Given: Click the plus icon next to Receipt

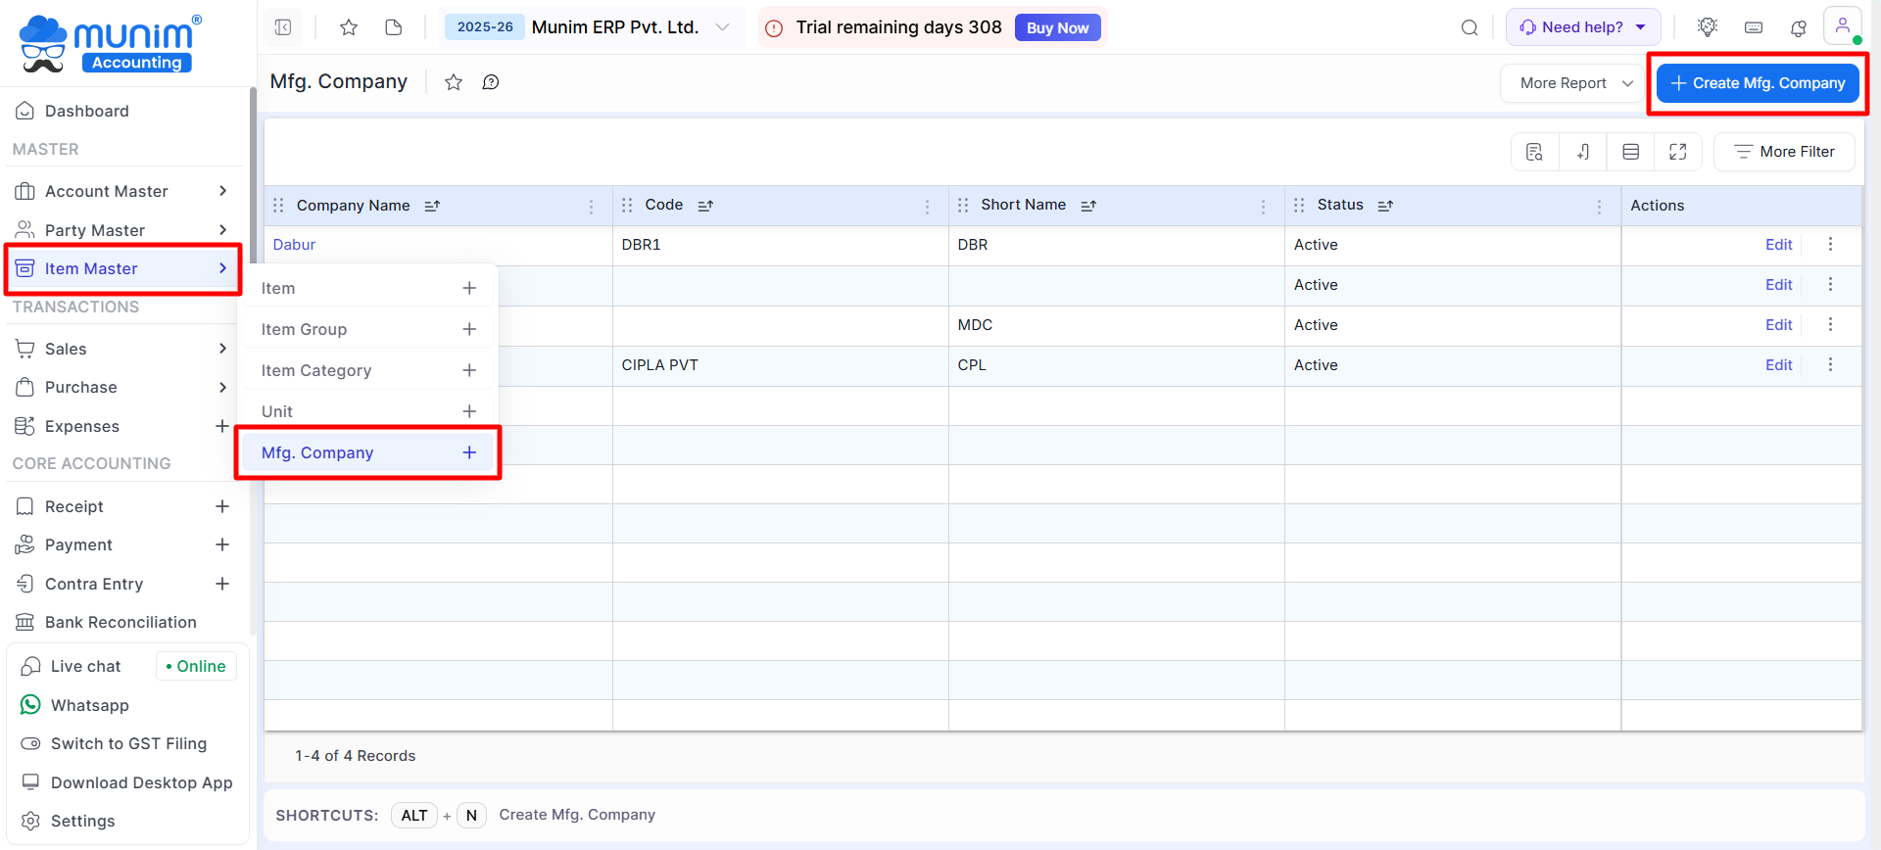Looking at the screenshot, I should pyautogui.click(x=222, y=506).
